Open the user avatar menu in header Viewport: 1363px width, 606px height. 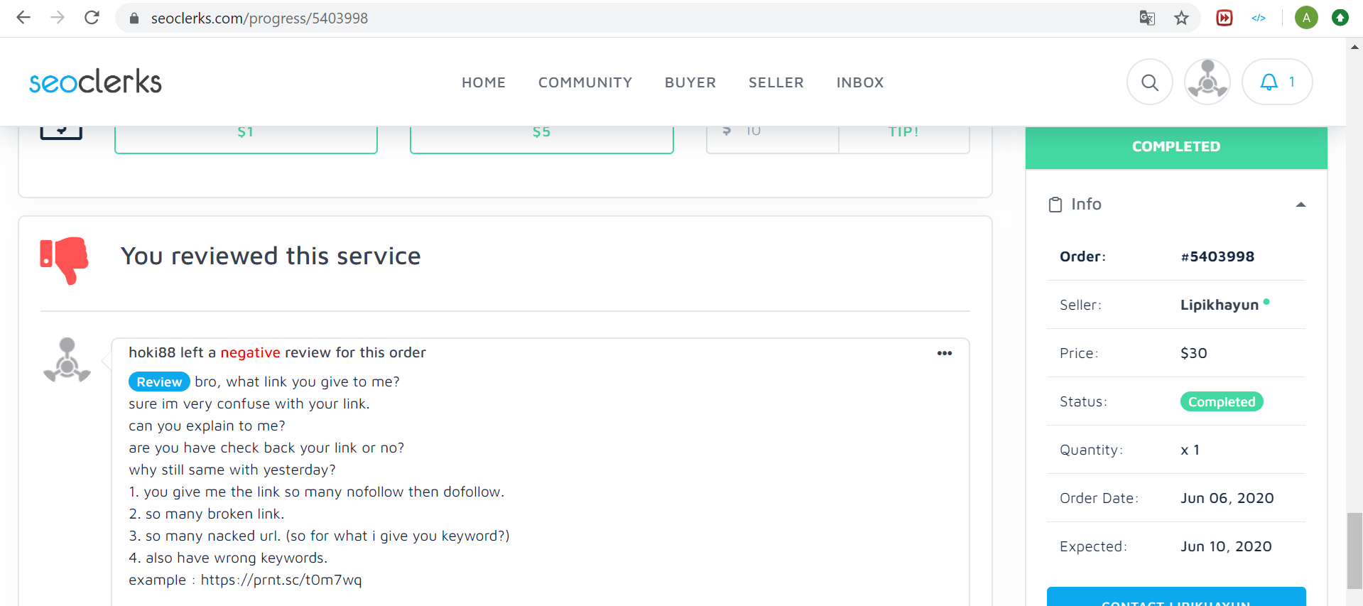[x=1207, y=82]
